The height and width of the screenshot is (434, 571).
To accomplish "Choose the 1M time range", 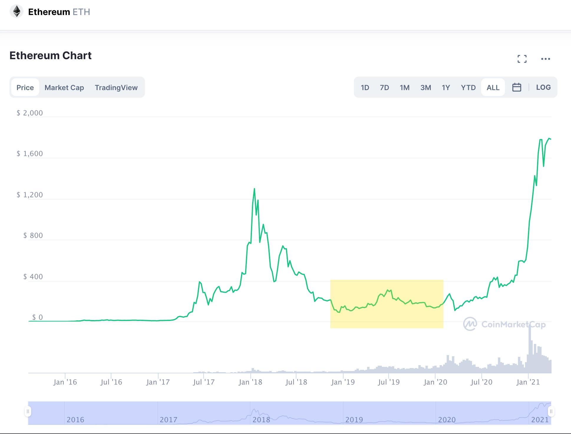I will pos(405,87).
